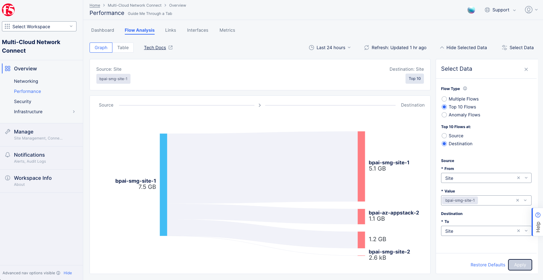Screen dimensions: 543x280
Task: Open the Select Workspace dropdown
Action: coord(39,27)
